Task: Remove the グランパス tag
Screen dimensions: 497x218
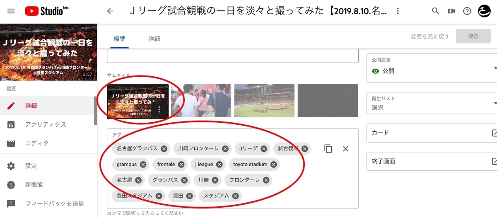Action: (x=184, y=180)
